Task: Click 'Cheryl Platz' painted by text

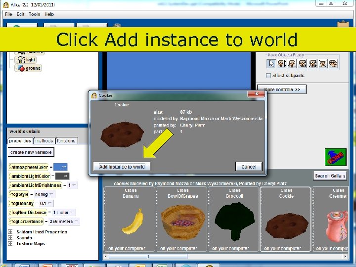Action: (x=192, y=125)
